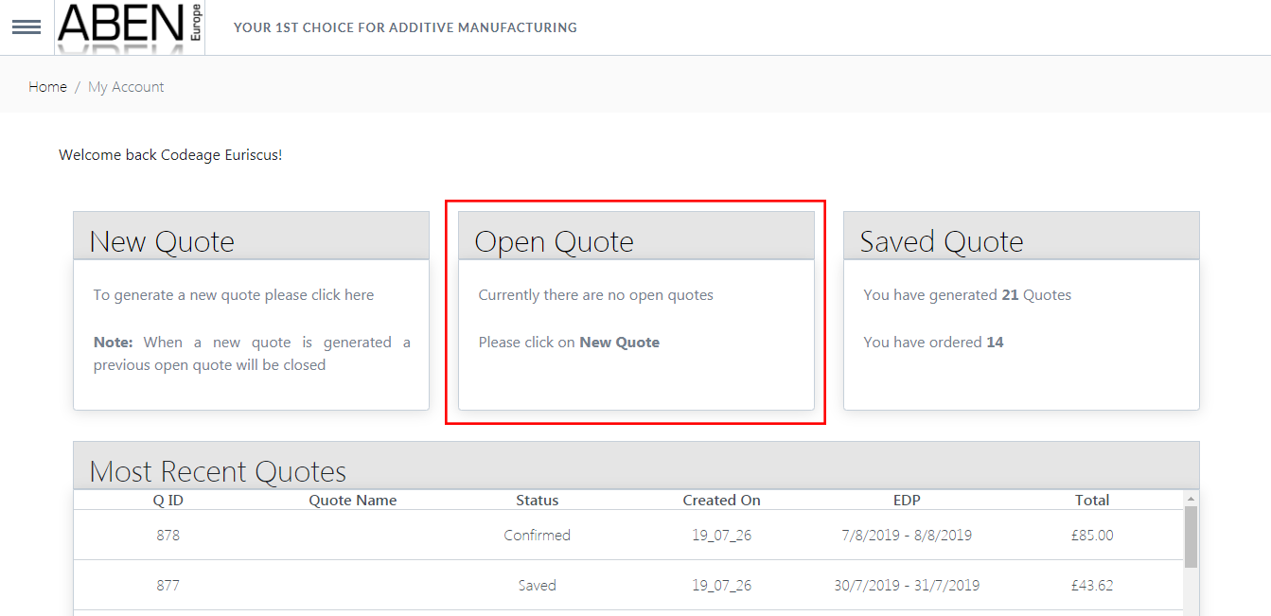Open the hamburger menu icon
The image size is (1271, 616).
[x=26, y=27]
